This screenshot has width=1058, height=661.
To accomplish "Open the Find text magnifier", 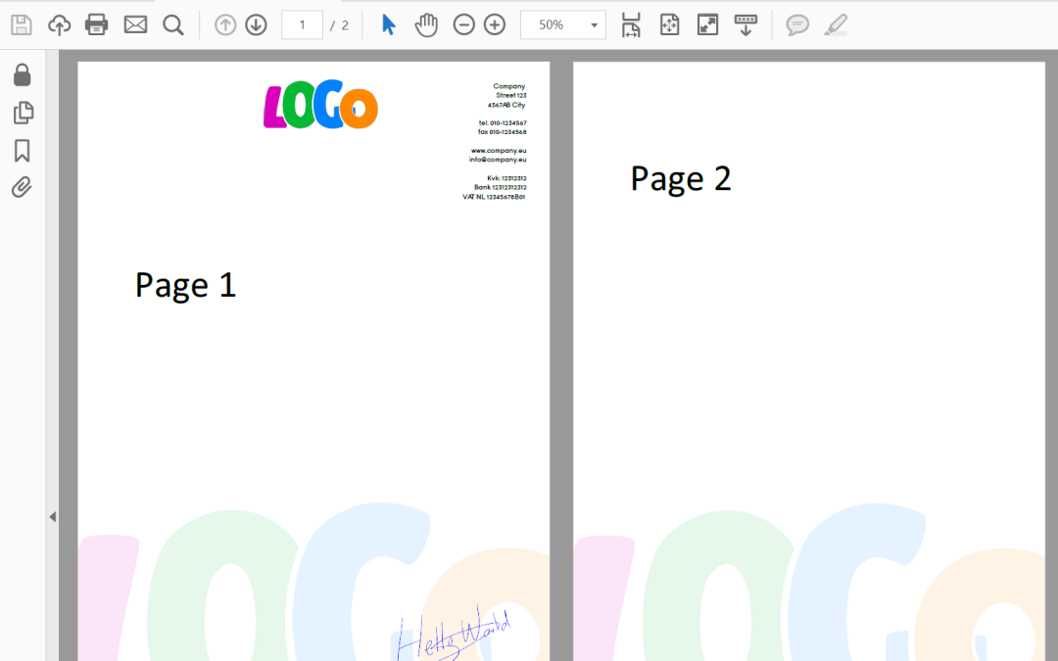I will (x=173, y=25).
